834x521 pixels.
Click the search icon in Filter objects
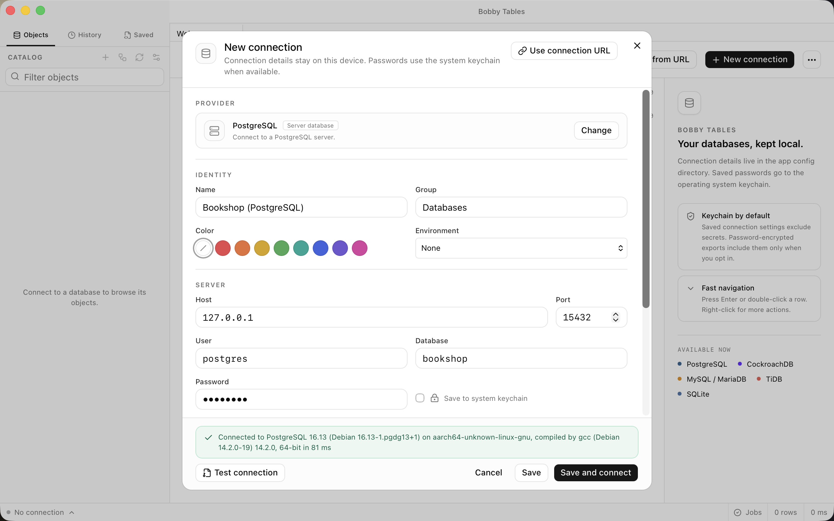tap(15, 77)
